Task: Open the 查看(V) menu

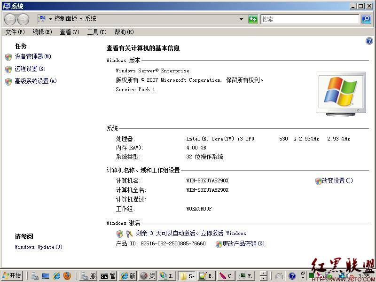Action: (69, 32)
